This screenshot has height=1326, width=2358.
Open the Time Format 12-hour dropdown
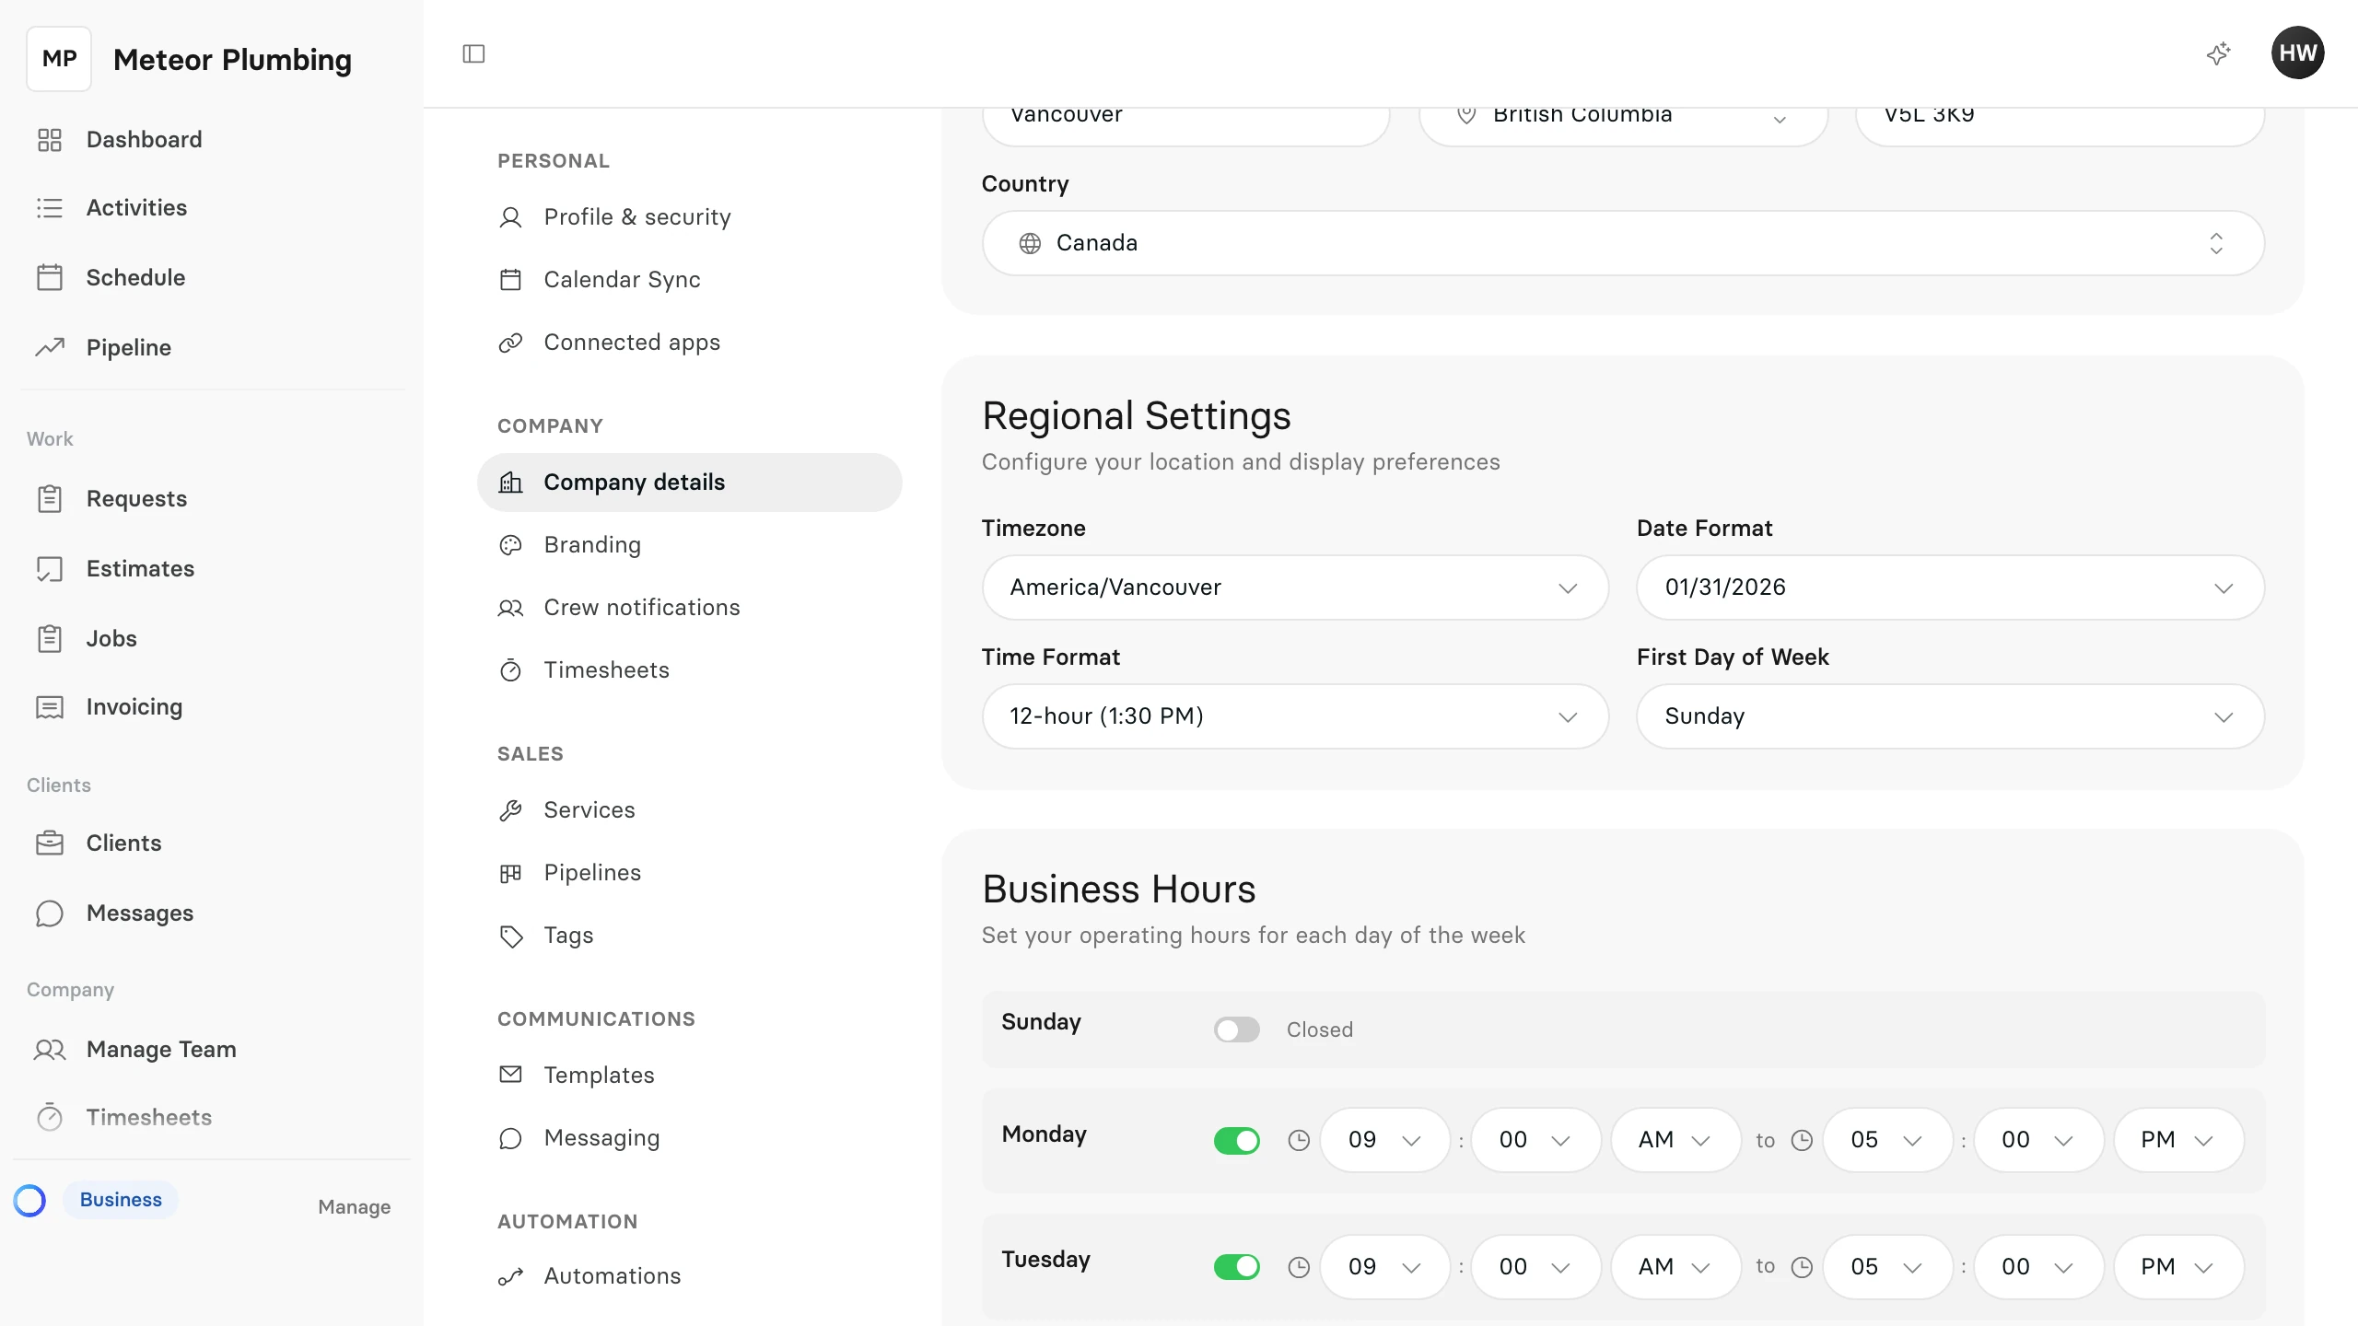[1295, 716]
